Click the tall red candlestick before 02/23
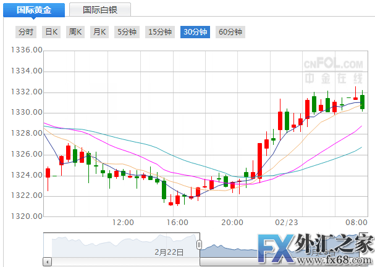Viewport: 375px width, 267px height. click(259, 161)
